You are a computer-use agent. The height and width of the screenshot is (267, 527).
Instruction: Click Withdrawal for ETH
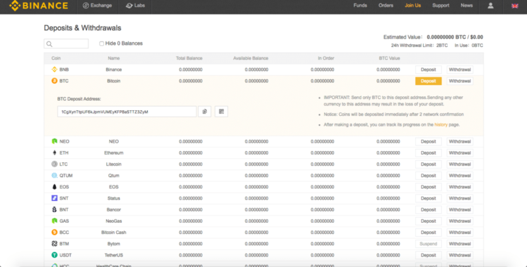[460, 153]
